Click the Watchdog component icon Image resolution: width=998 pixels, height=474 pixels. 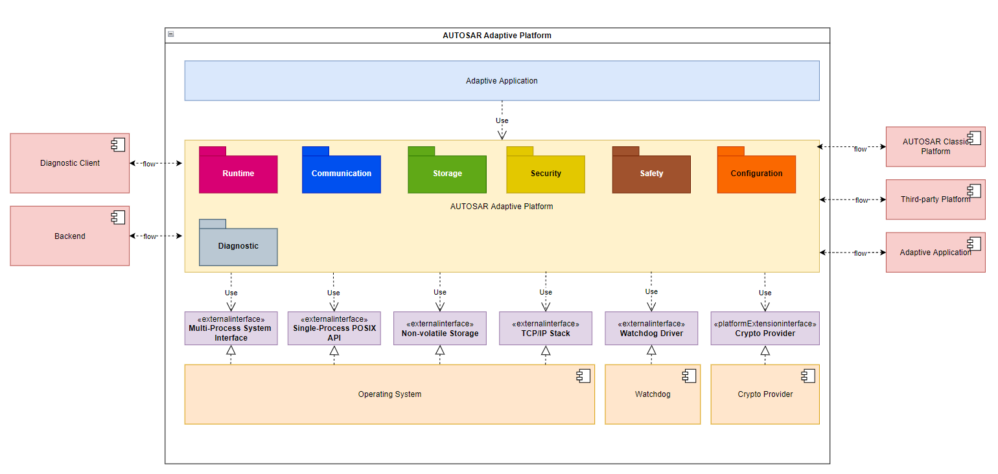[x=689, y=376]
